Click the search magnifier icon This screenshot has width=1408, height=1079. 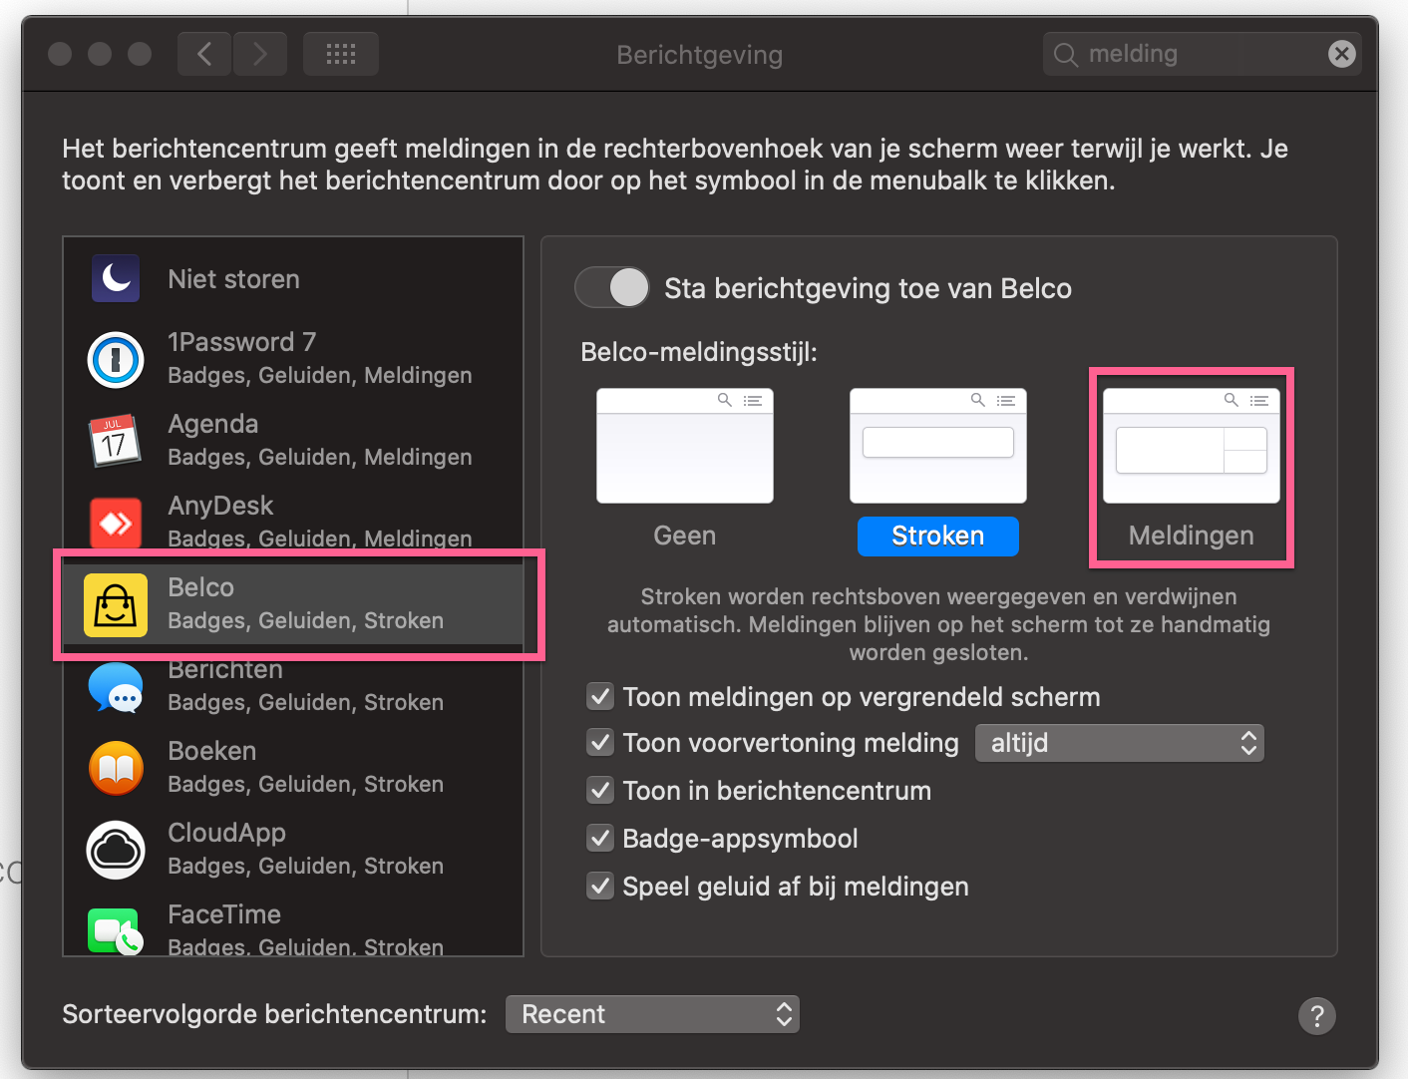1066,55
